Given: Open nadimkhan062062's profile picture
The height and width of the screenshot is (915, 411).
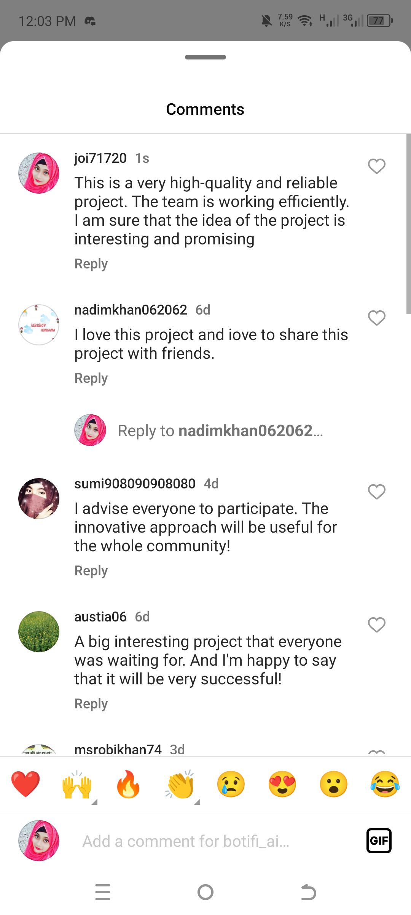Looking at the screenshot, I should (39, 325).
